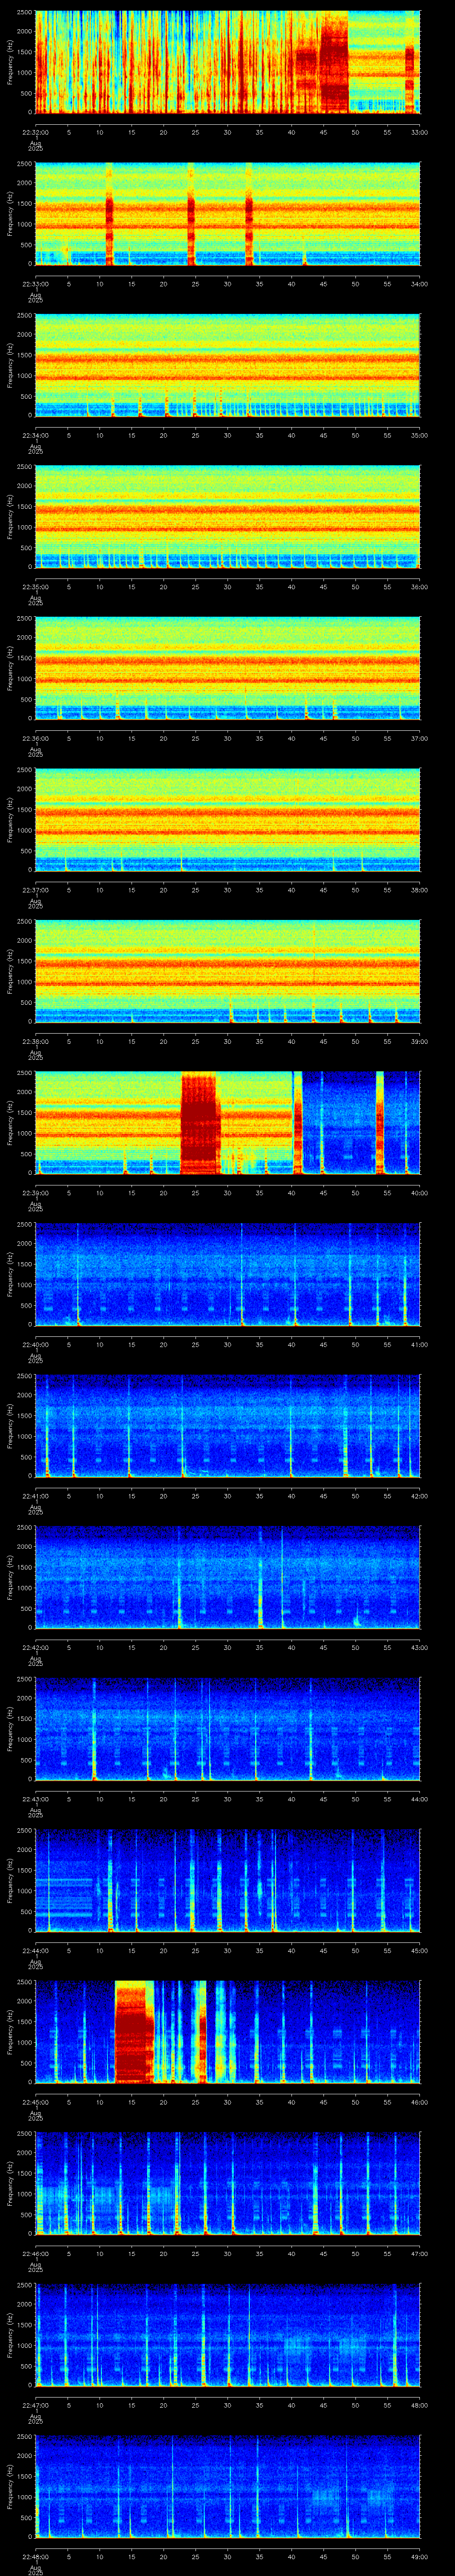455x2576 pixels.
Task: Click the 22:47:00 time axis label
Action: click(x=35, y=2406)
